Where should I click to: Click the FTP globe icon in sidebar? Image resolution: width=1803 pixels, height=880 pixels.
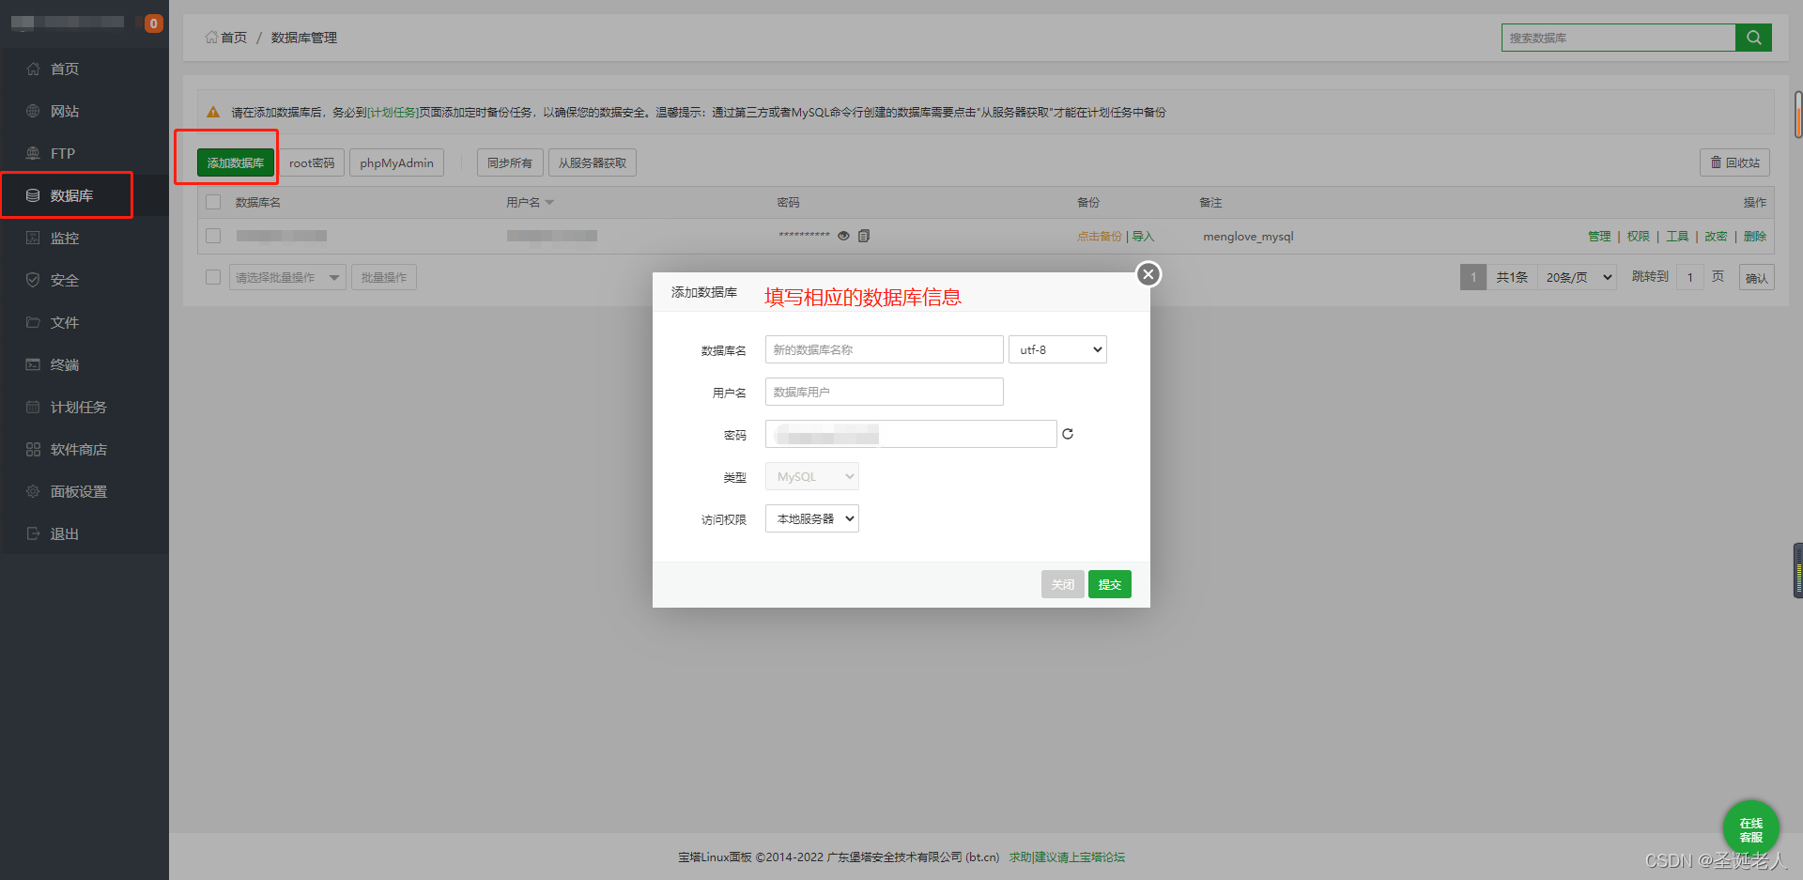pyautogui.click(x=33, y=153)
